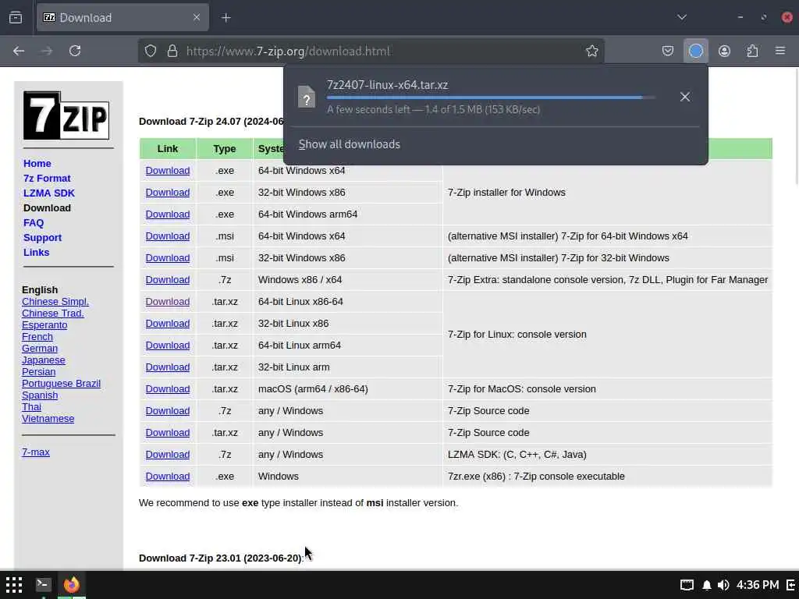Close the Download tab
799x599 pixels.
(196, 18)
